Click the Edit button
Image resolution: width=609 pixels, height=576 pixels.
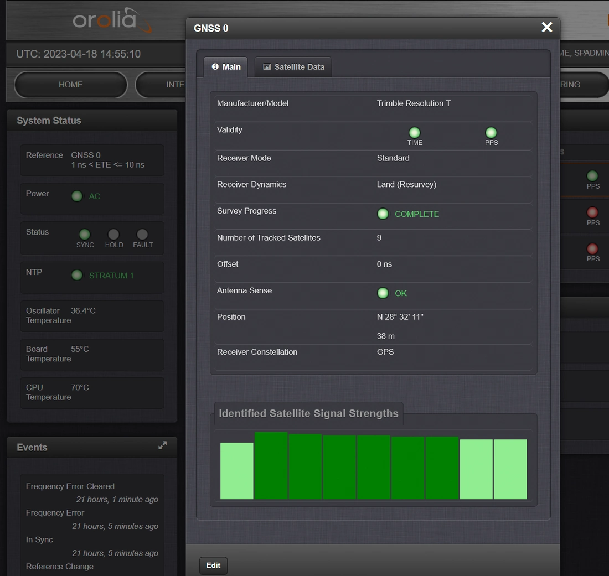click(213, 565)
